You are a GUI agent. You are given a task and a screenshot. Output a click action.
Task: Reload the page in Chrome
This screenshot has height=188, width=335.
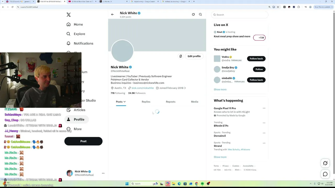click(x=12, y=7)
